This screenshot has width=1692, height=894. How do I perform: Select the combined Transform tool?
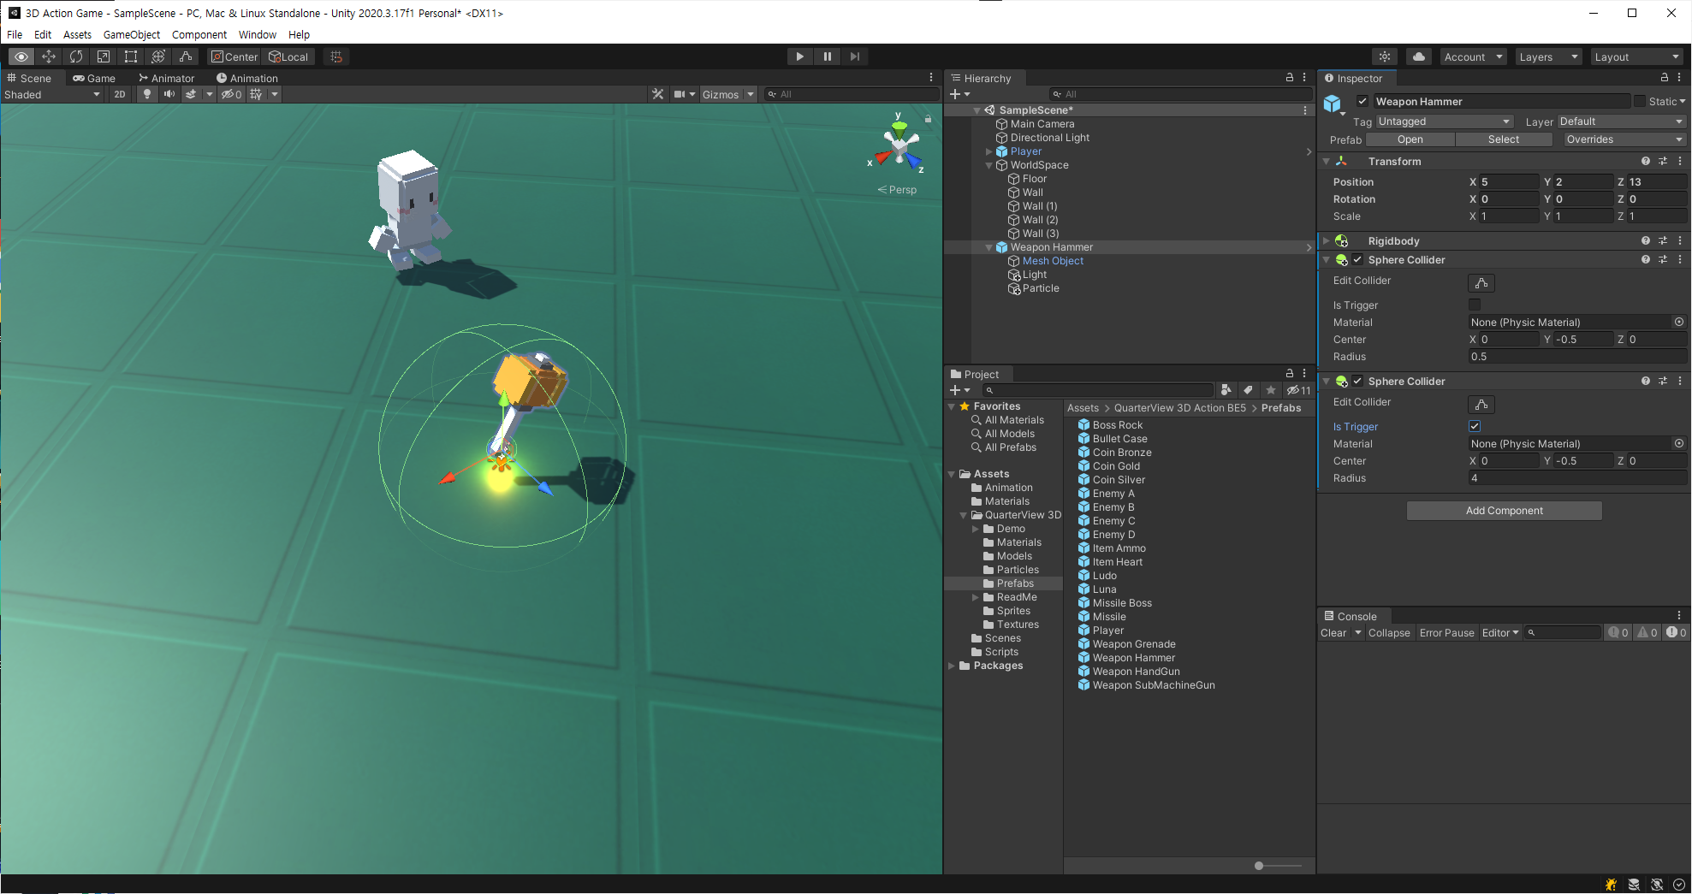click(x=158, y=56)
